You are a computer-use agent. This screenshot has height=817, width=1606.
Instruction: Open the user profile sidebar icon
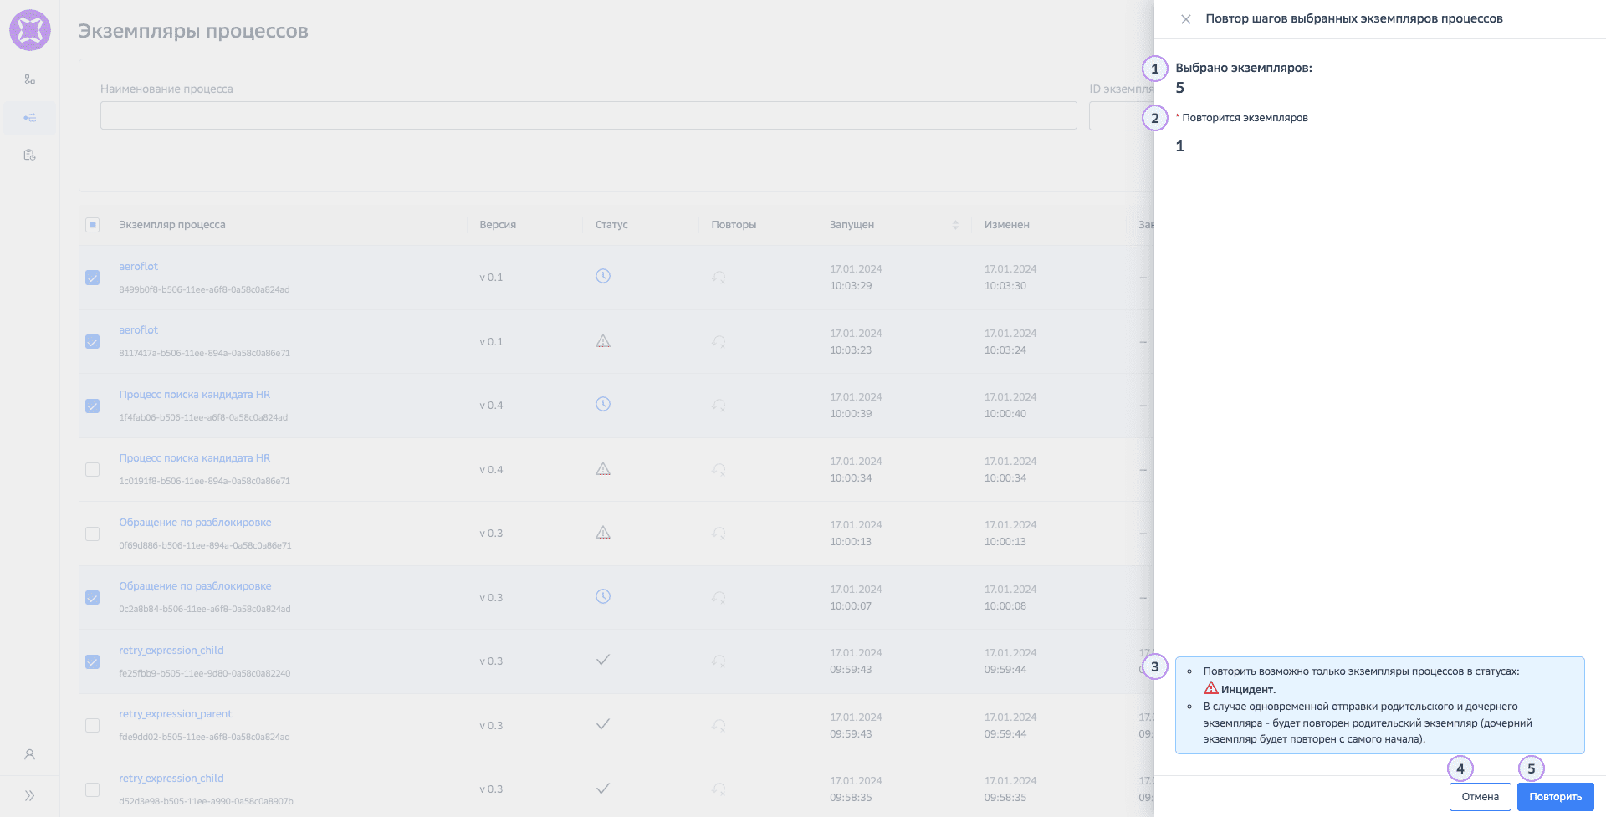pos(30,754)
